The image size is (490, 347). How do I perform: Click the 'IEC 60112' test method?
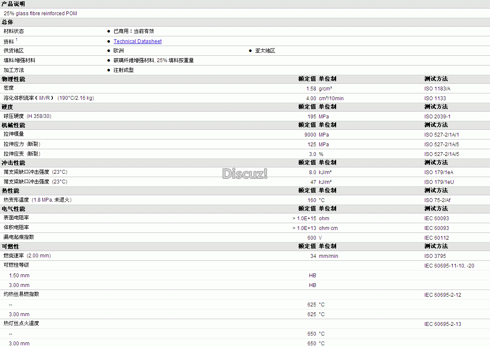pos(437,238)
